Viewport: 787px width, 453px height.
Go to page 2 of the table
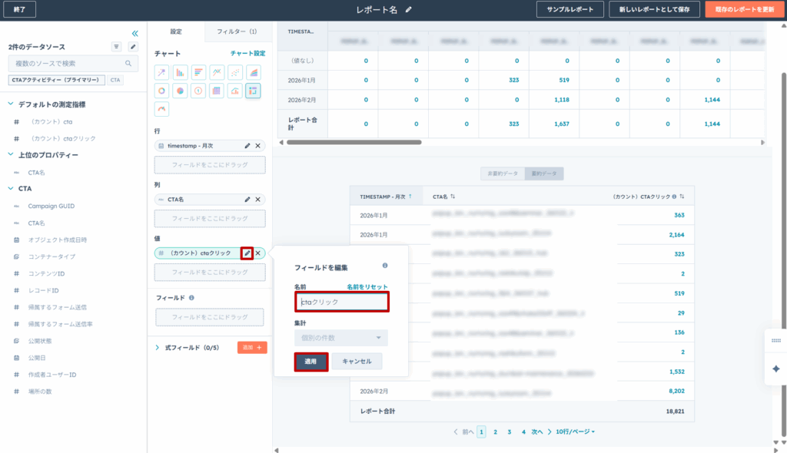click(495, 432)
